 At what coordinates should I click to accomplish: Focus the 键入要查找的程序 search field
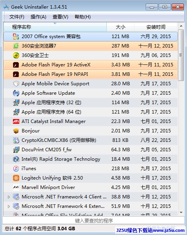pos(93,220)
